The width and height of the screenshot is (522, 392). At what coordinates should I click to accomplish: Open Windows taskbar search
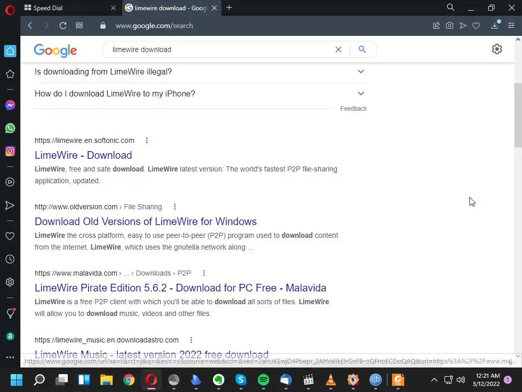pyautogui.click(x=39, y=380)
